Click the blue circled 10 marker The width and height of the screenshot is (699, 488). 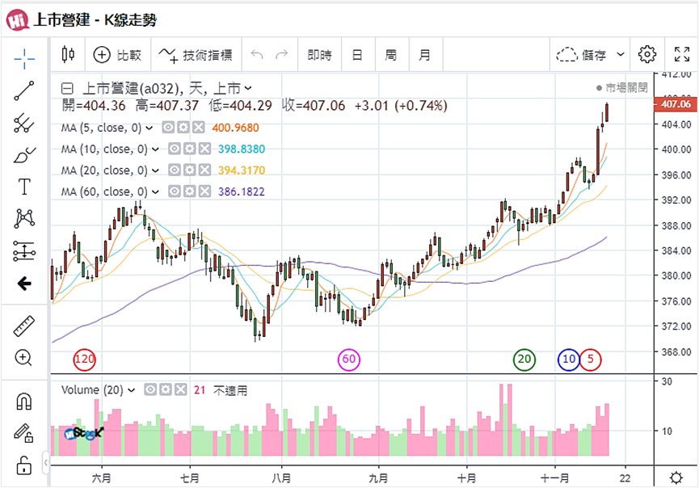569,360
